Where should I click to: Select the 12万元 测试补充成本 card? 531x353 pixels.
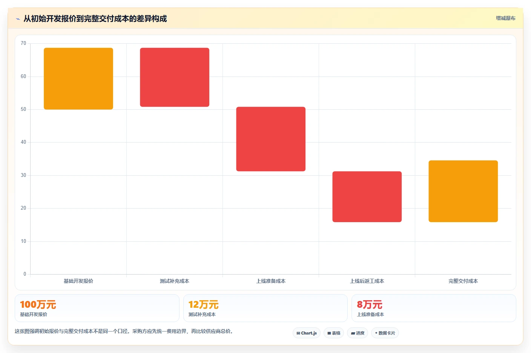tap(265, 308)
